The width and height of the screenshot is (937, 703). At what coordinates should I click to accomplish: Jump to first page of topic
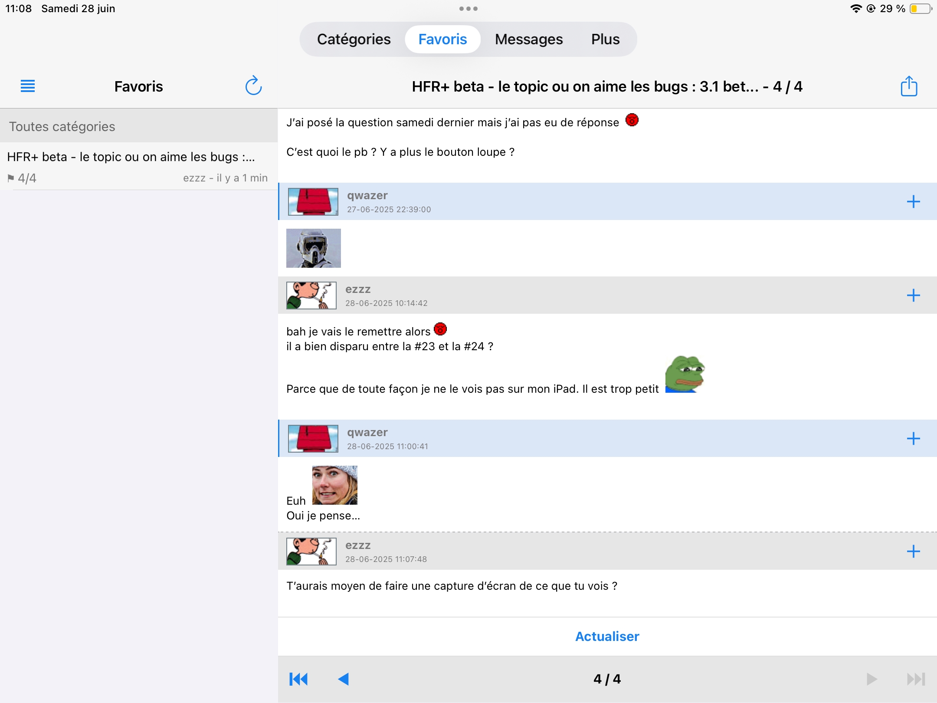click(x=298, y=679)
